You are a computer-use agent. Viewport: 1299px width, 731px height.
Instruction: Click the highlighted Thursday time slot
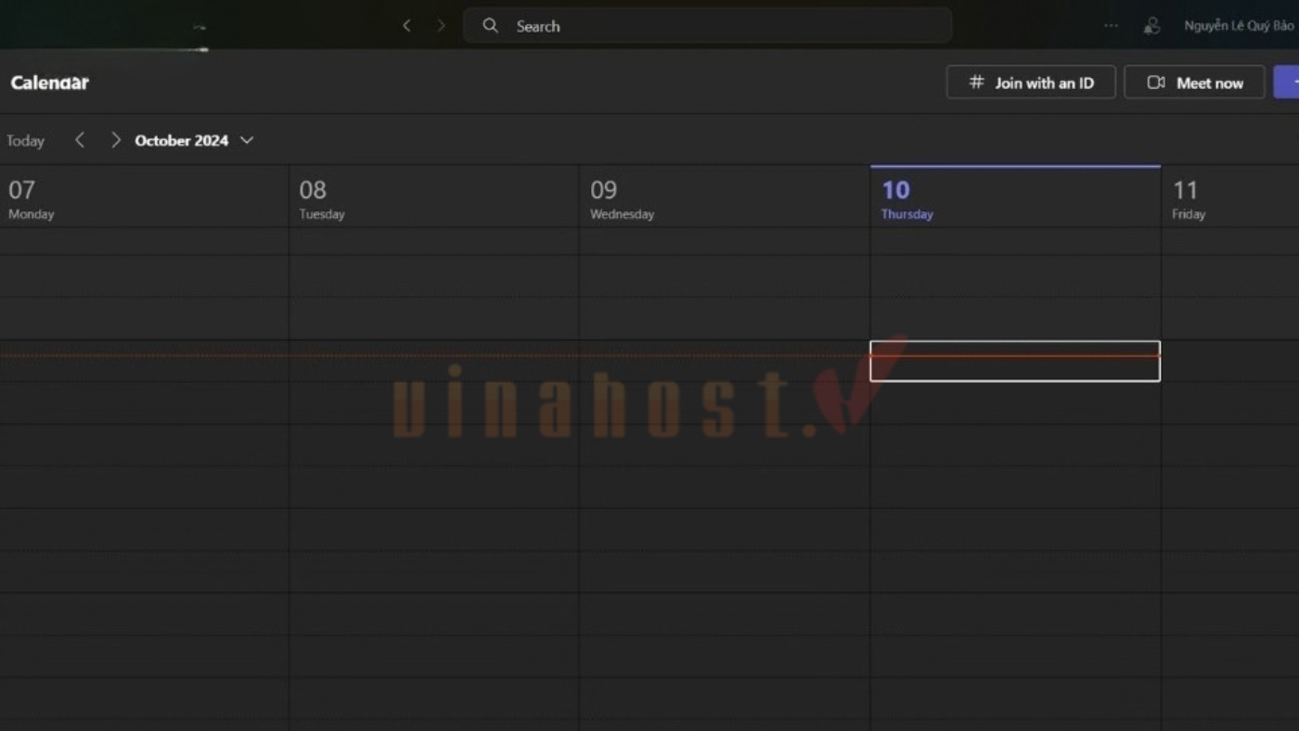[1015, 361]
